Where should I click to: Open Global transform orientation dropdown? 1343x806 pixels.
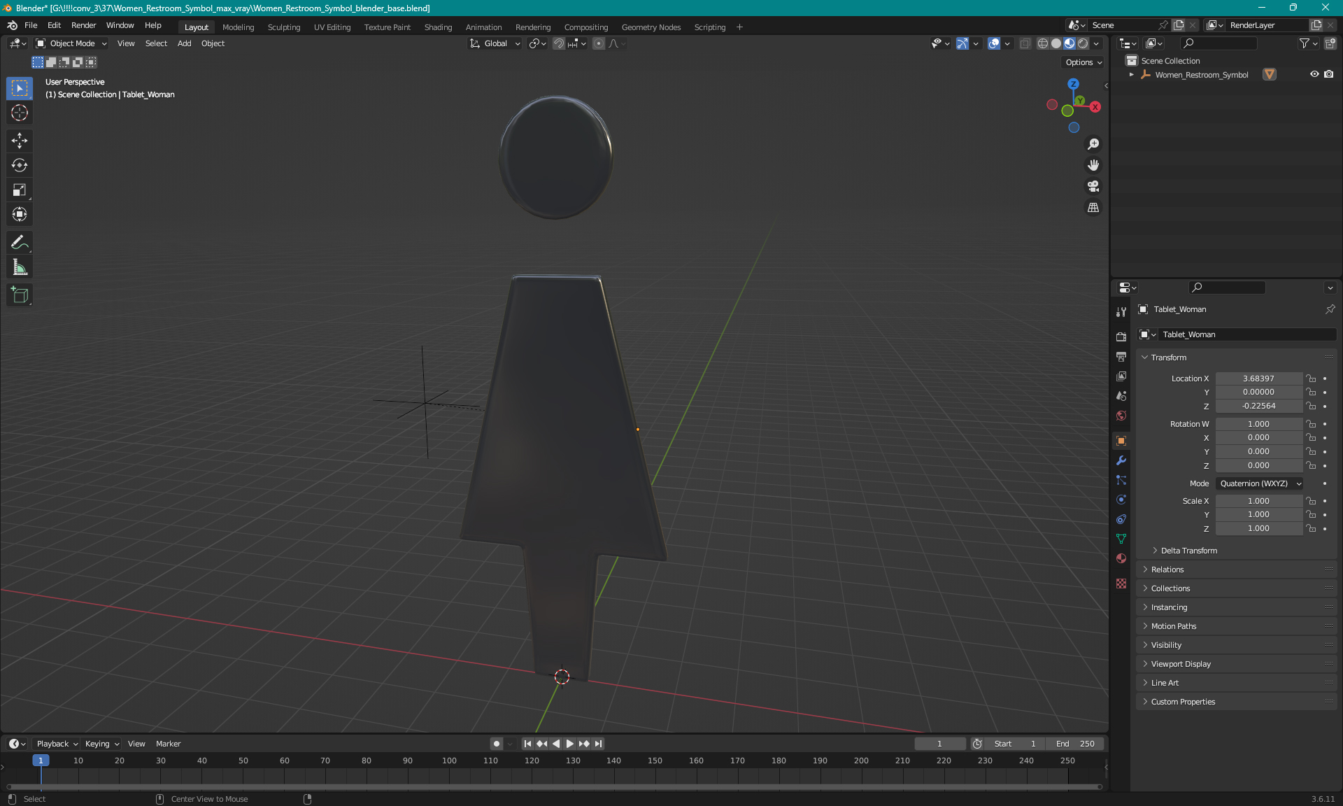(495, 43)
